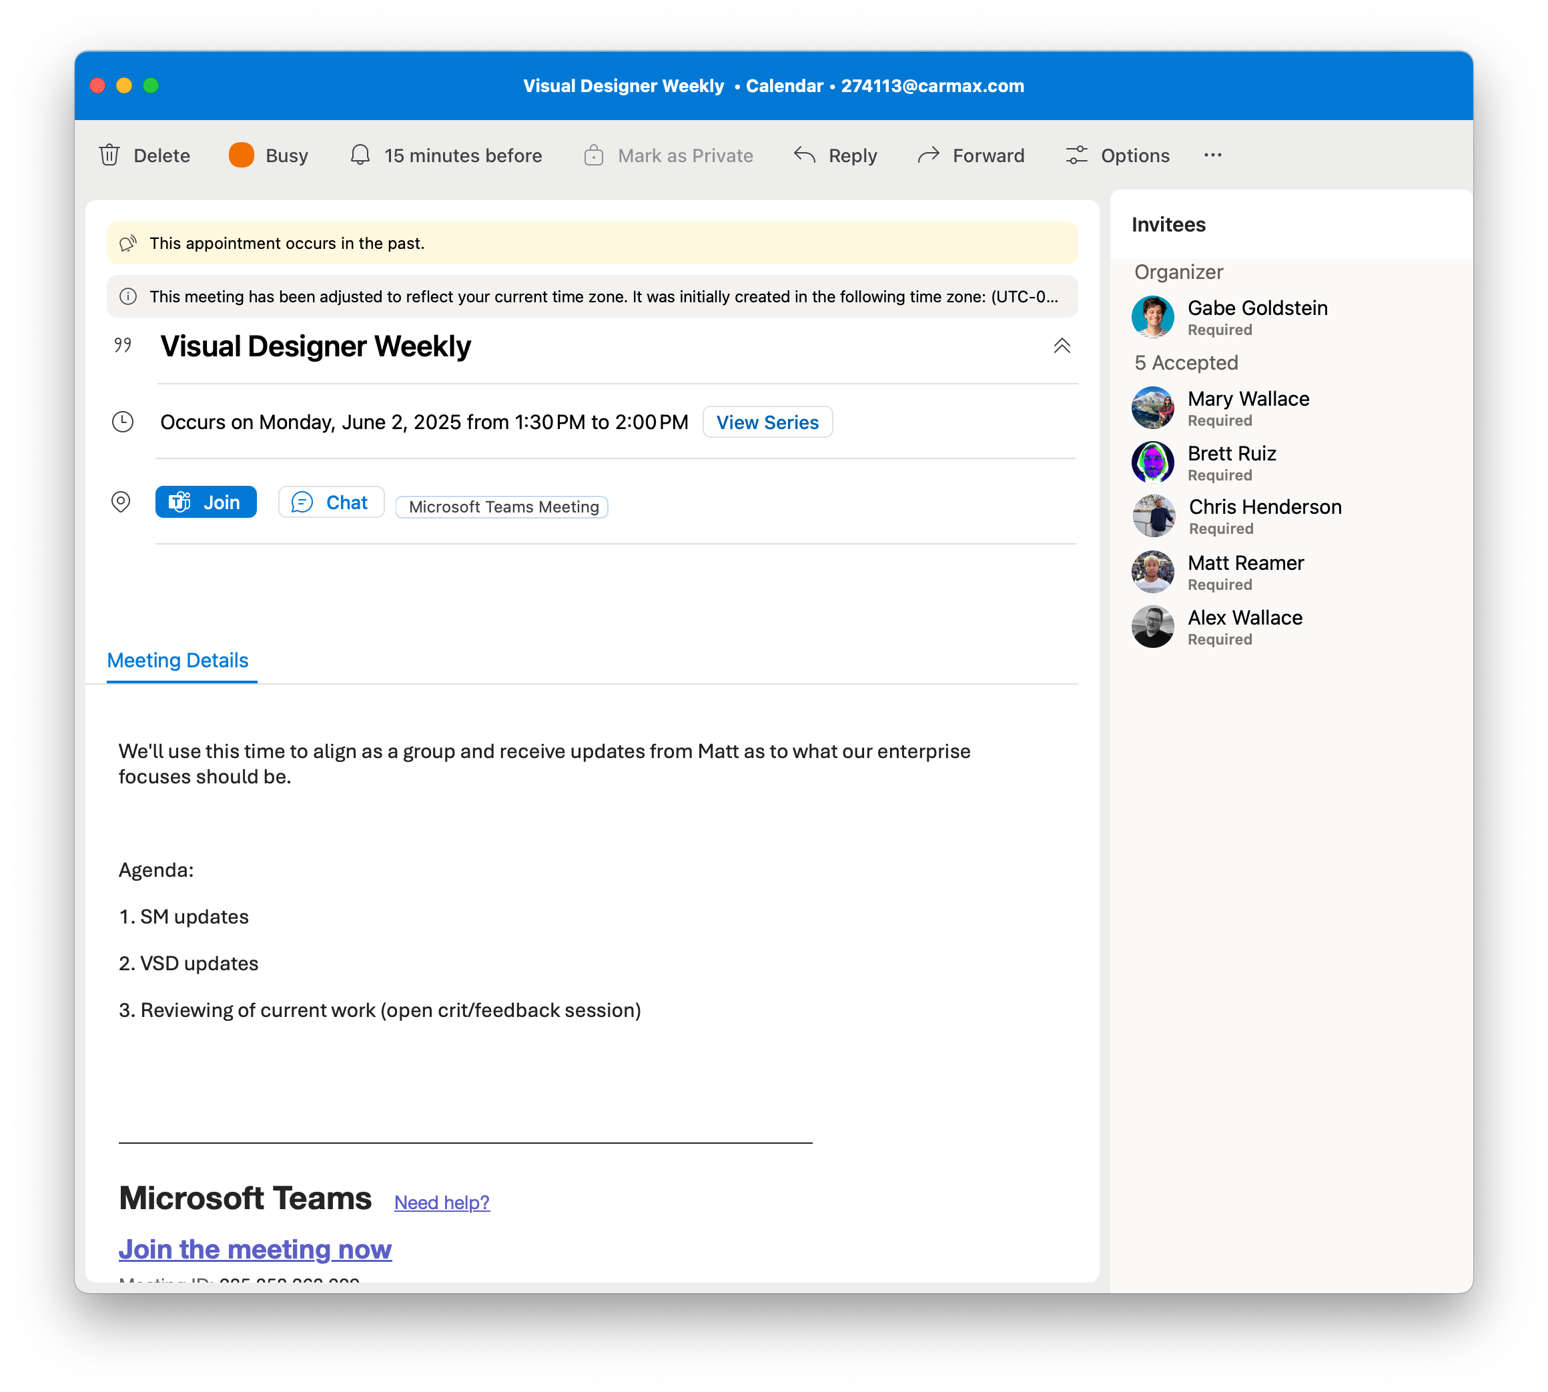The image size is (1548, 1392).
Task: Click the clock icon beside meeting time
Action: click(122, 422)
